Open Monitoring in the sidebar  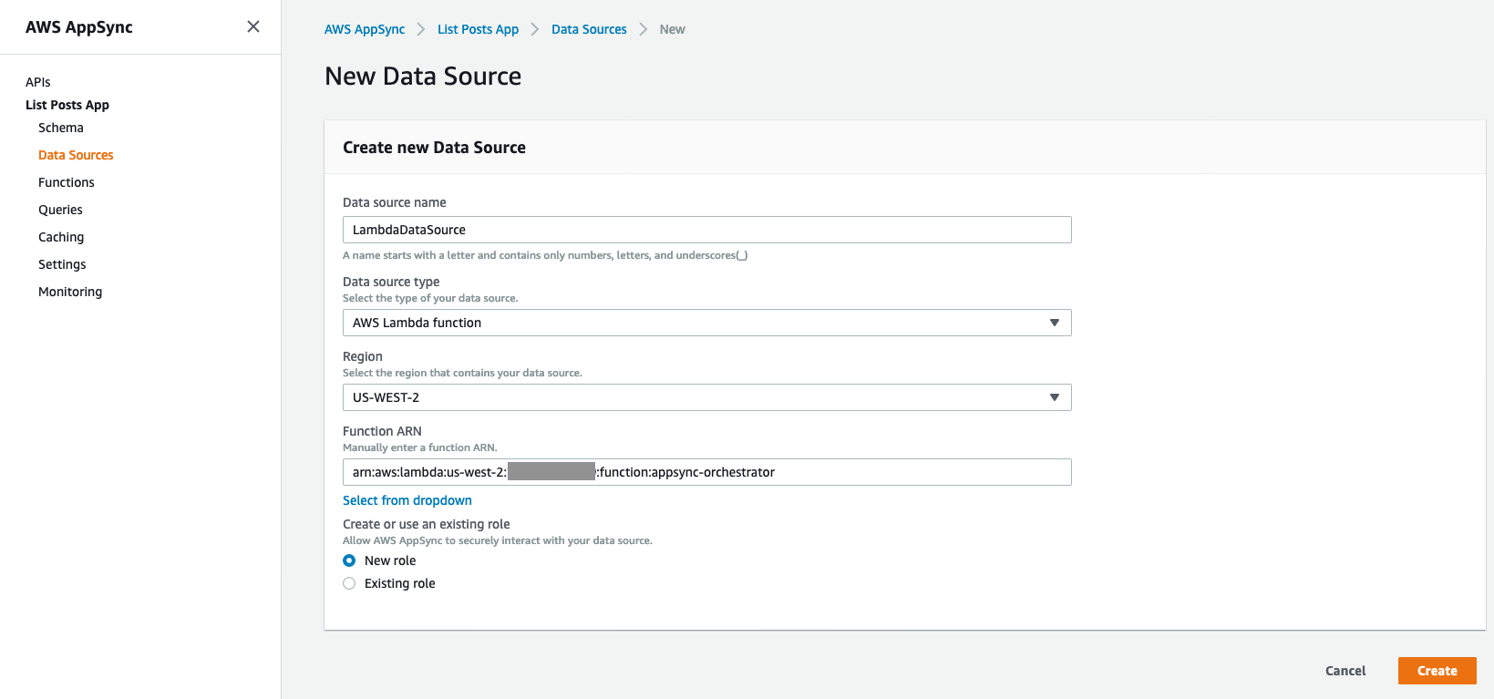tap(70, 292)
